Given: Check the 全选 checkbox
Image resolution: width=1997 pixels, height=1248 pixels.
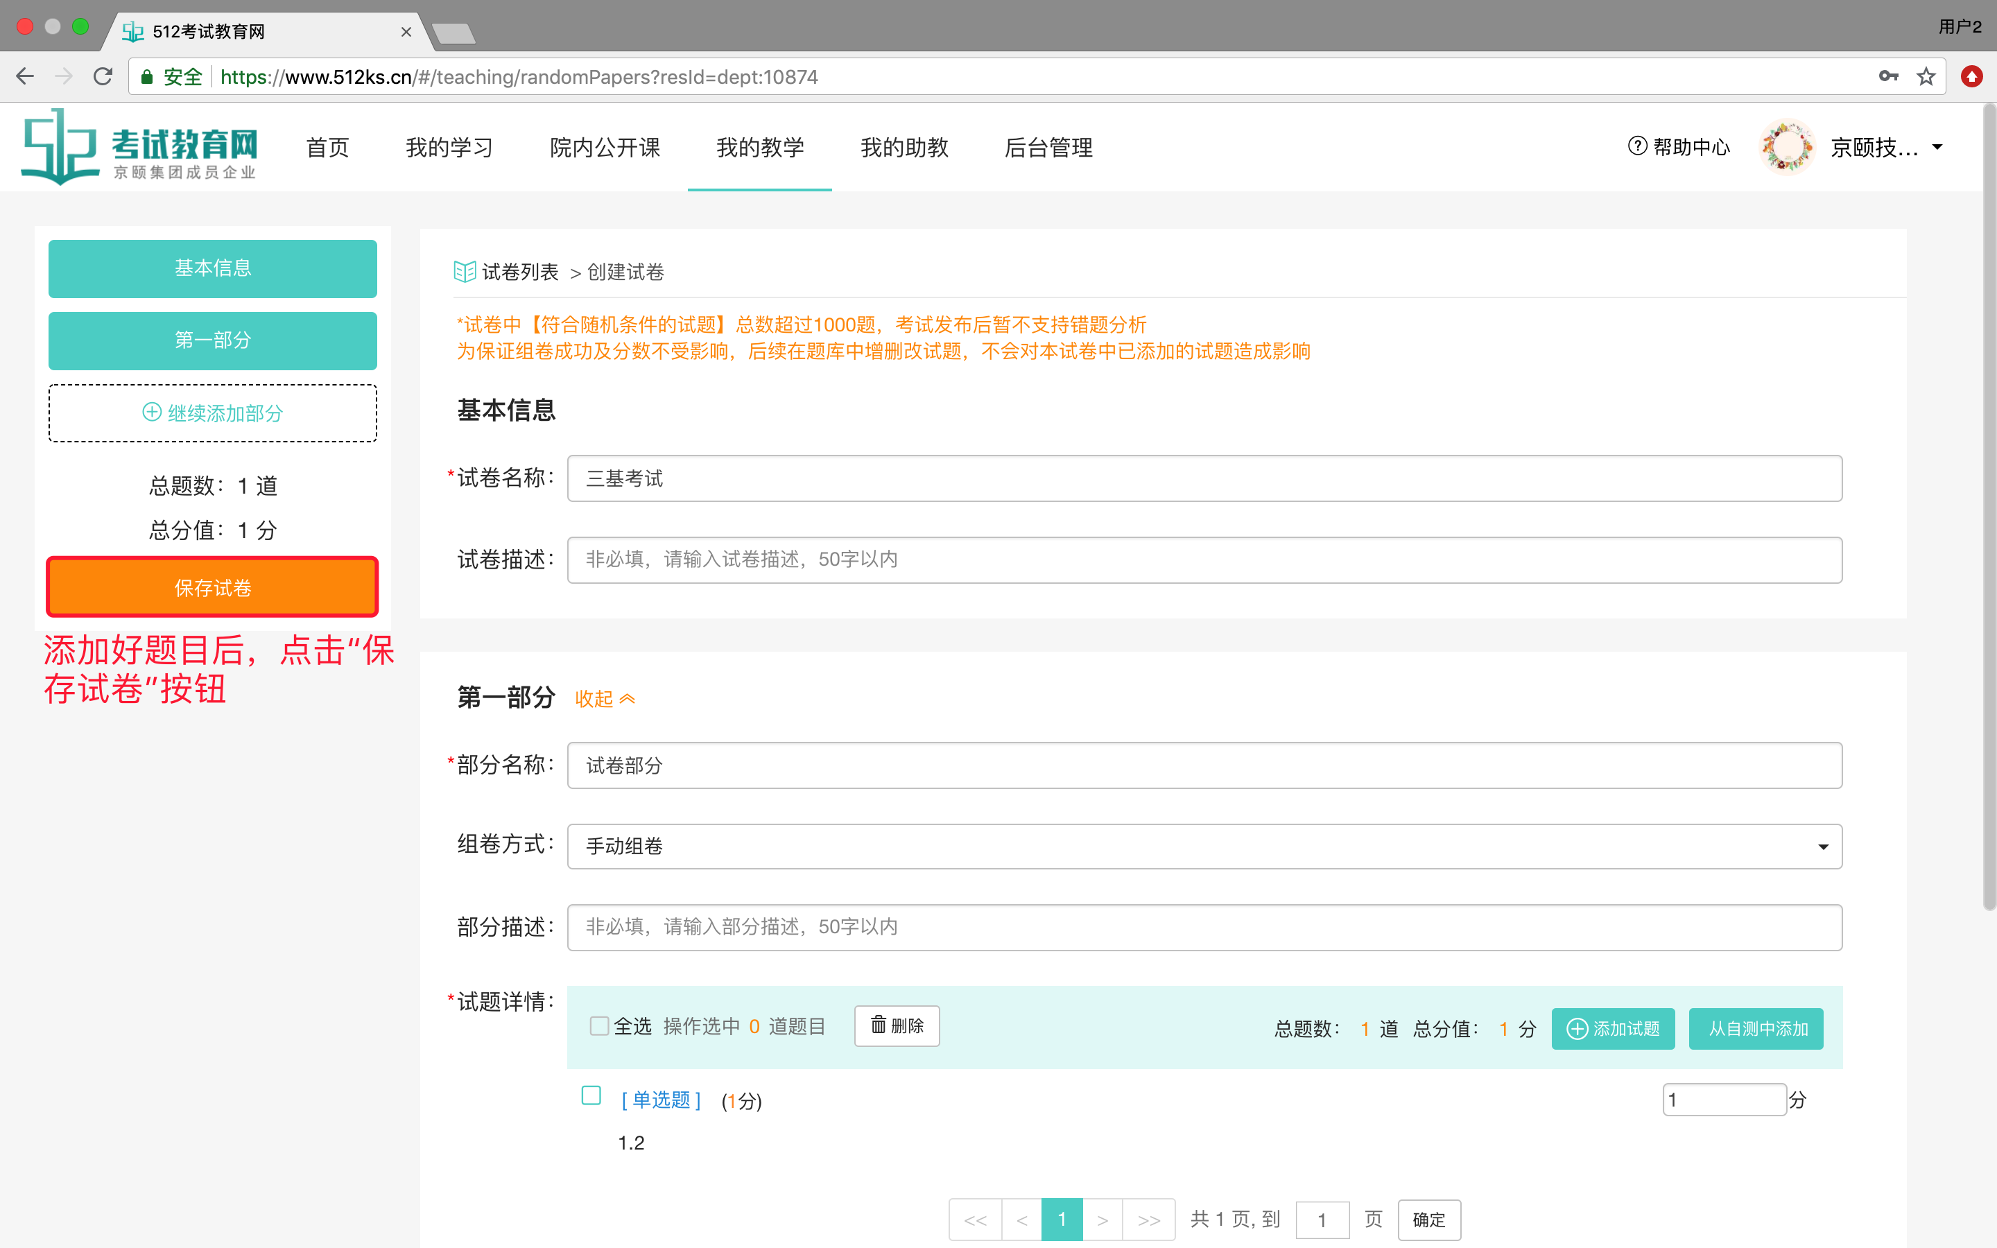Looking at the screenshot, I should click(599, 1026).
